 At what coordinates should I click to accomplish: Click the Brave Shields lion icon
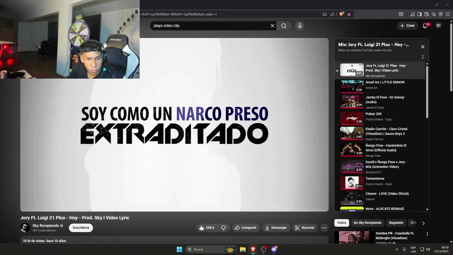click(341, 14)
